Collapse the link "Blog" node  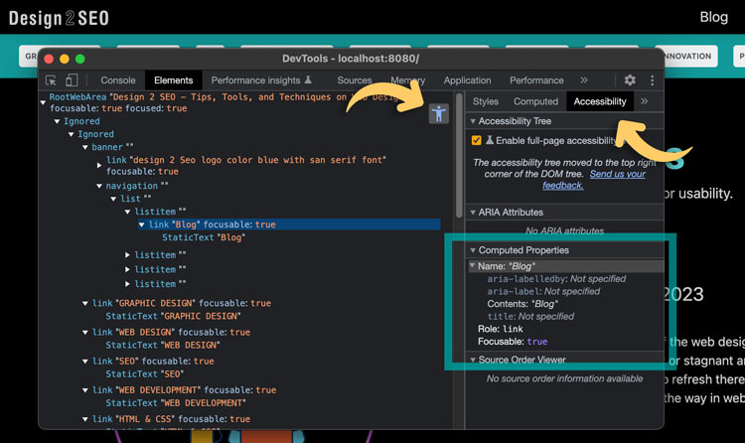pyautogui.click(x=142, y=224)
